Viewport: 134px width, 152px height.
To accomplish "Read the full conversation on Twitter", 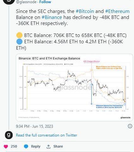I will [x=46, y=135].
